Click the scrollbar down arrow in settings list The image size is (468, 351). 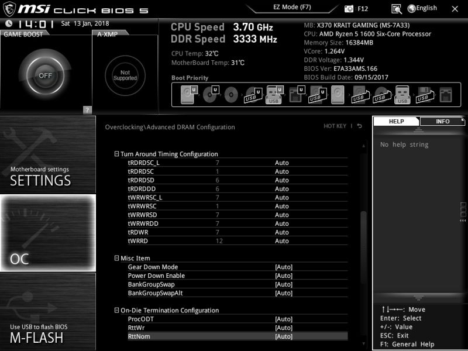363,344
